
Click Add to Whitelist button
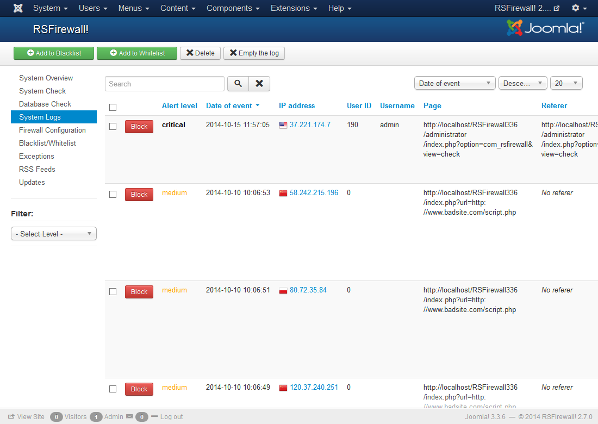(137, 53)
